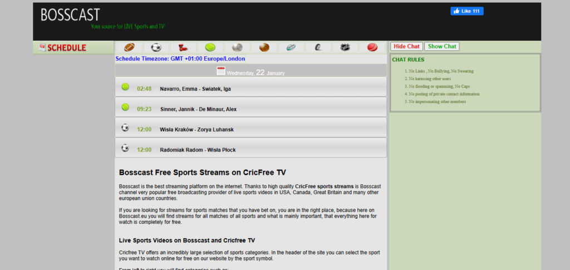Show the chat panel

coord(442,47)
